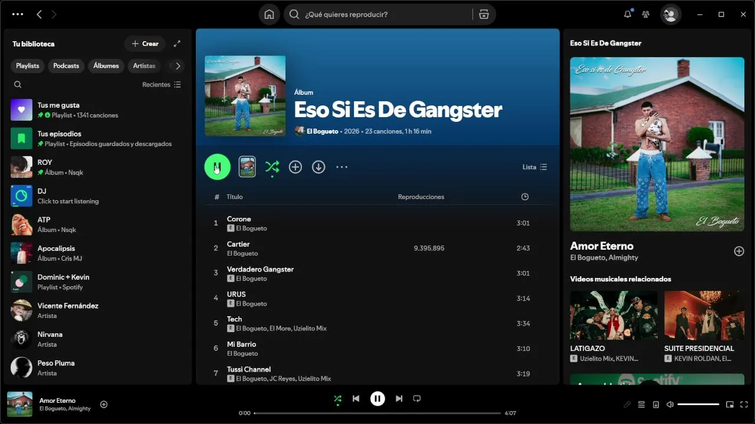755x424 pixels.
Task: Select the track Cartier
Action: point(377,249)
